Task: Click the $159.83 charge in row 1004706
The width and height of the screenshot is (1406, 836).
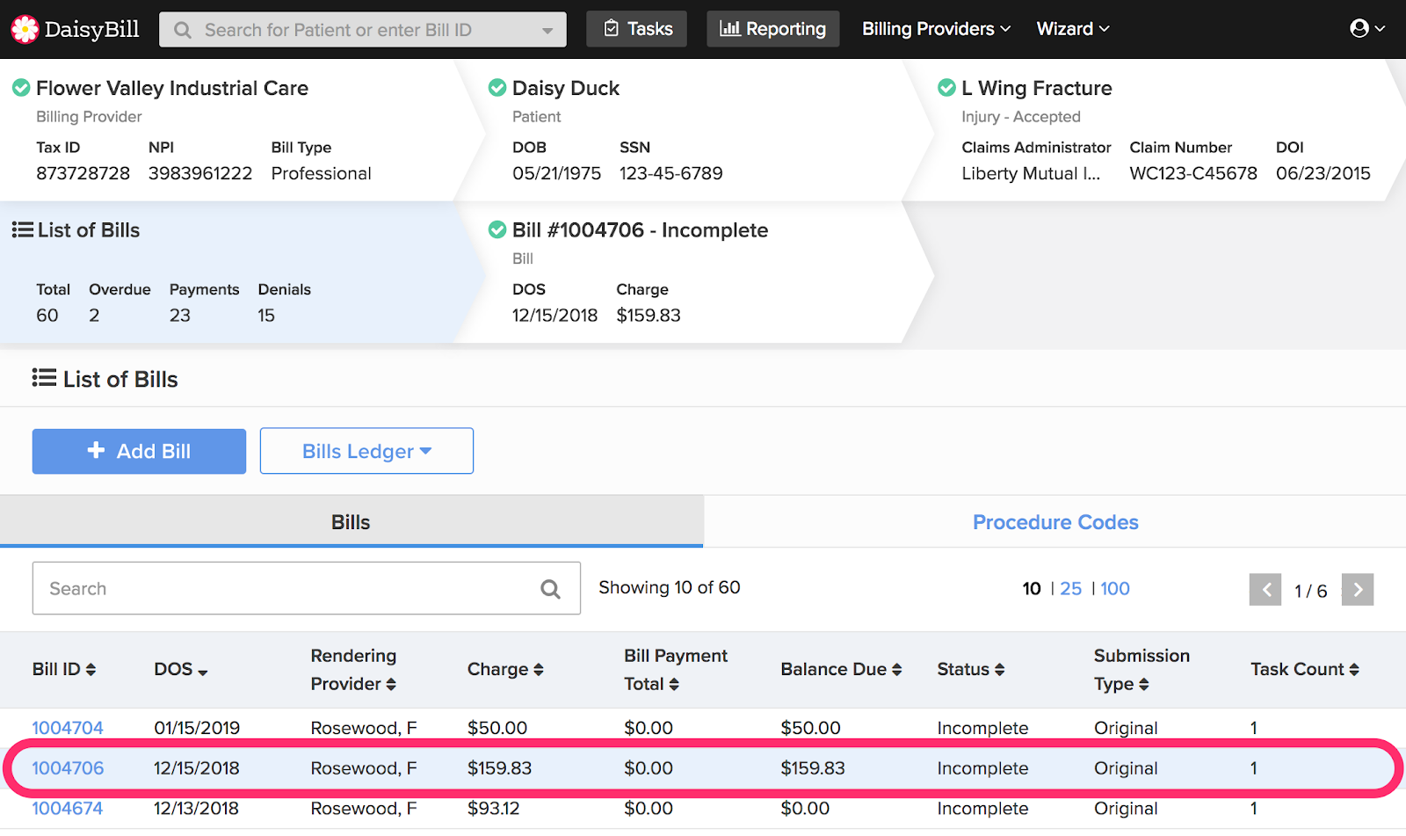Action: pyautogui.click(x=499, y=768)
